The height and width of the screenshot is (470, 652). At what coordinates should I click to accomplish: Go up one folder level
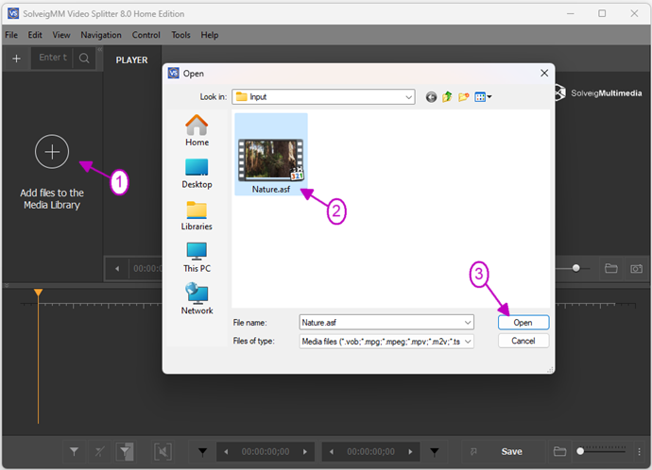(x=447, y=97)
